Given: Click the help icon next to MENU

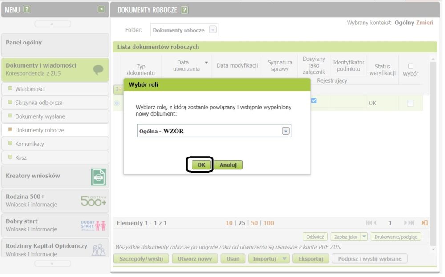Looking at the screenshot, I should pyautogui.click(x=27, y=9).
